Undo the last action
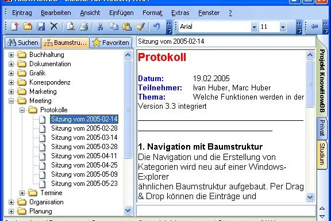The height and width of the screenshot is (221, 331). 156,26
